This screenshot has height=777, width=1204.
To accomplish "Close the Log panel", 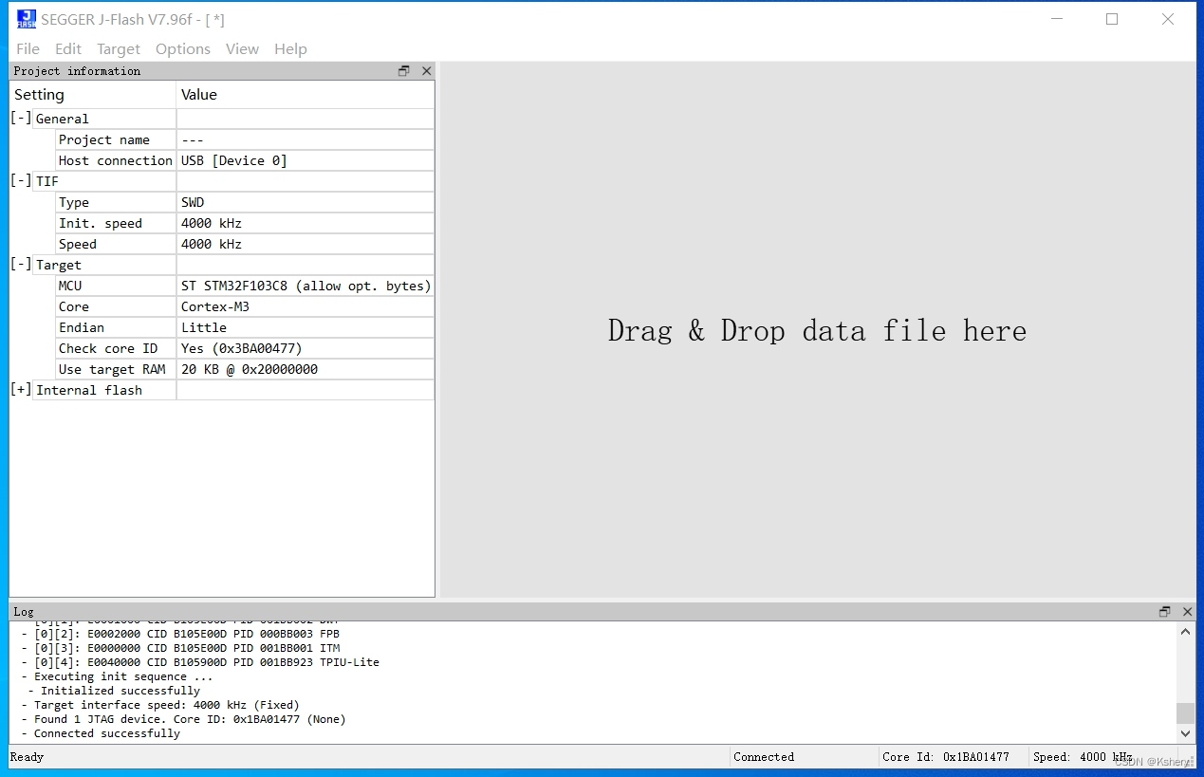I will point(1187,612).
